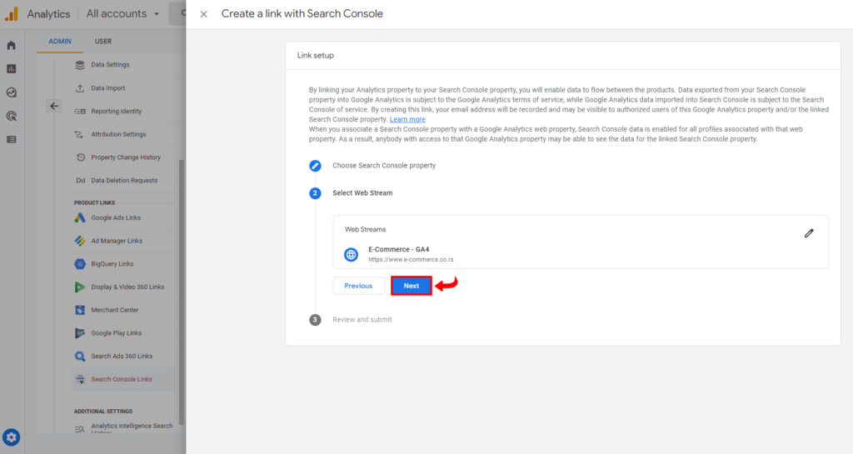The height and width of the screenshot is (454, 853).
Task: Click the admin list vertical scrollbar
Action: click(181, 292)
